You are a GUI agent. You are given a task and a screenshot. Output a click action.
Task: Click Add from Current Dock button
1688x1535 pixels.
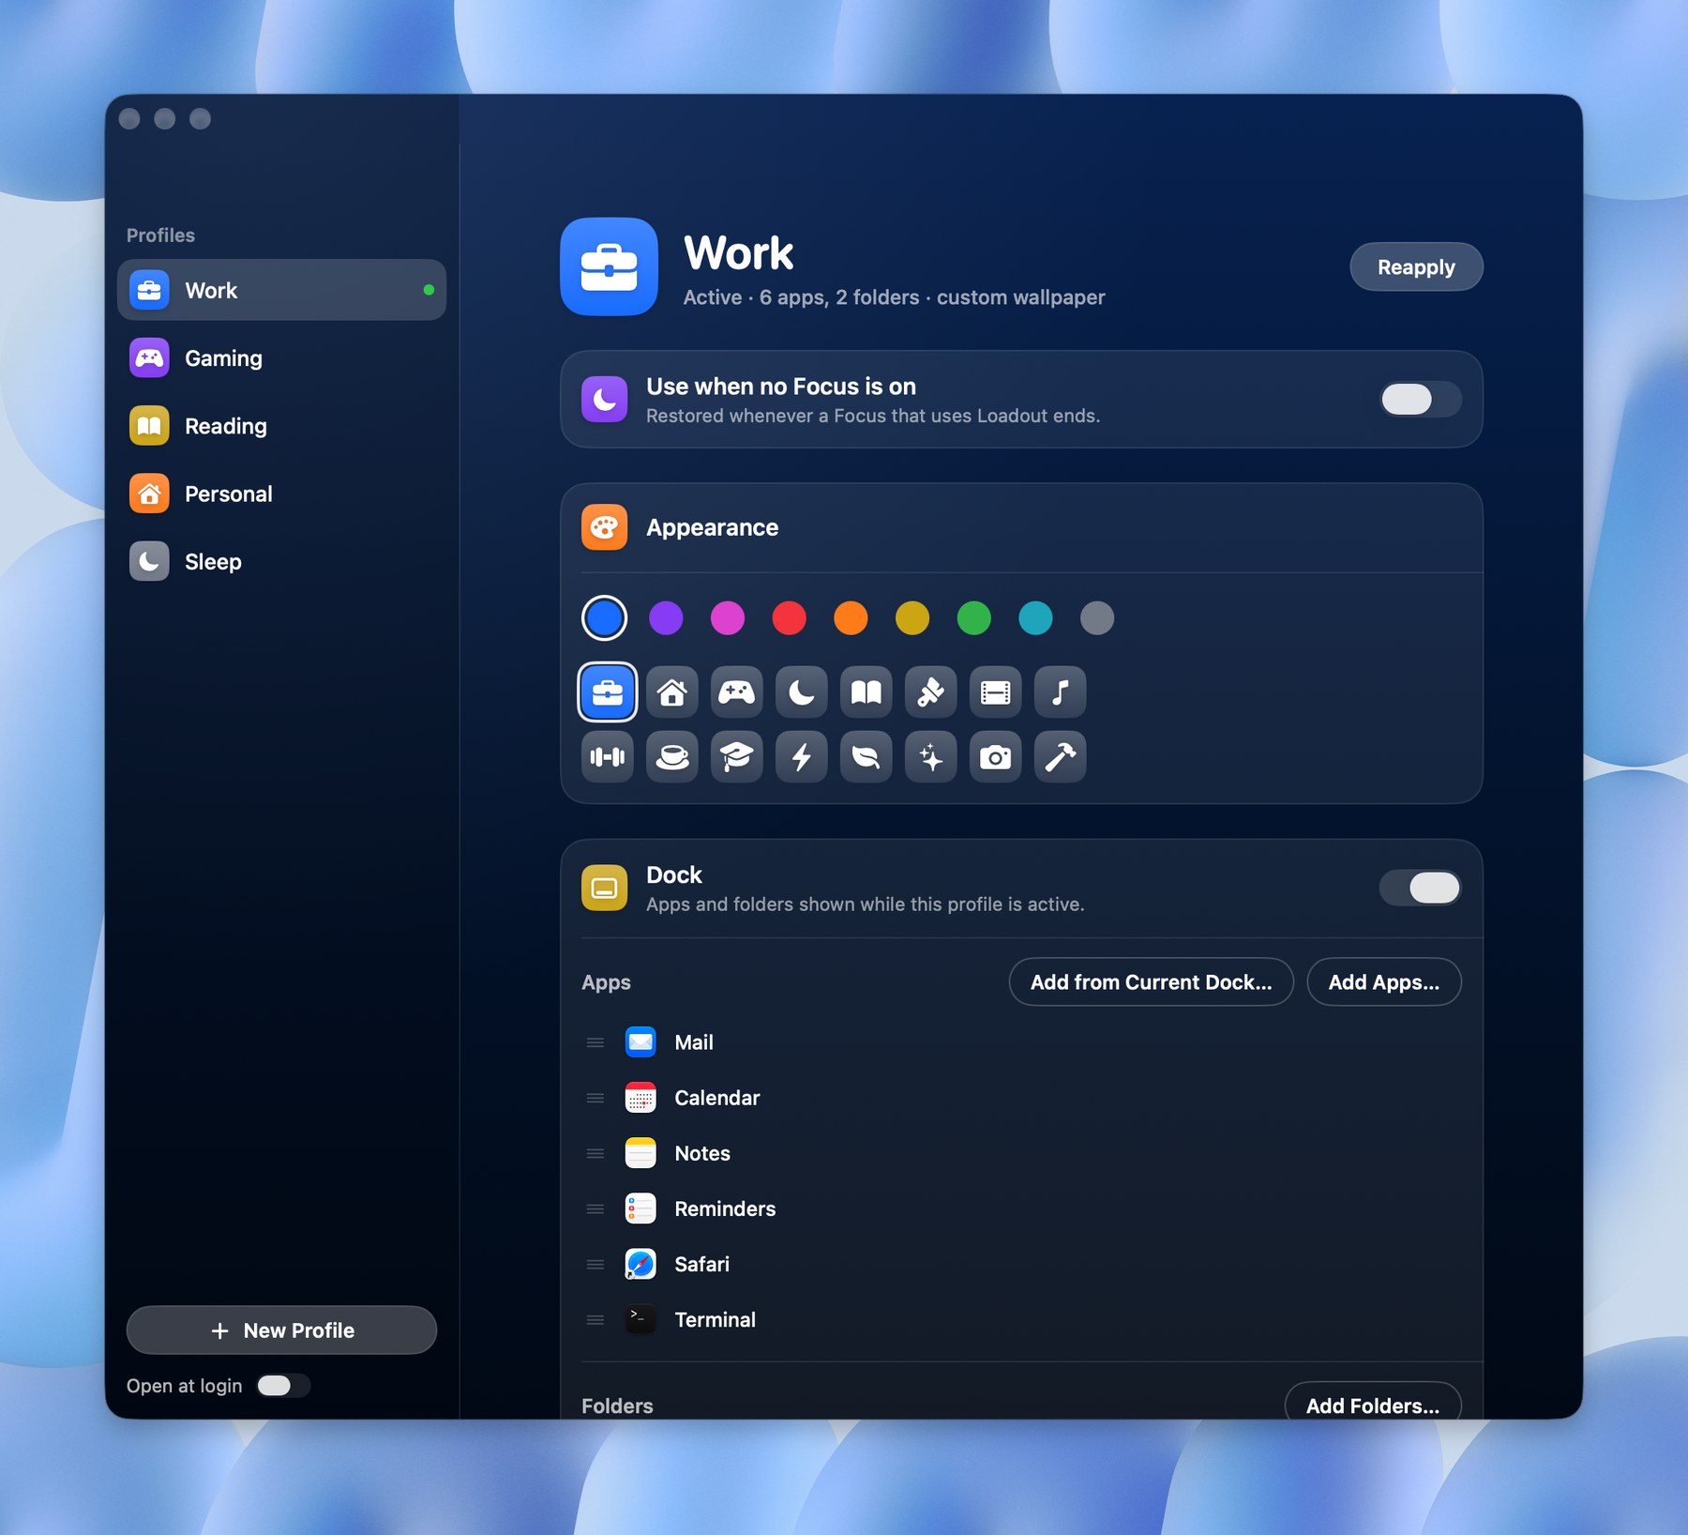tap(1151, 982)
